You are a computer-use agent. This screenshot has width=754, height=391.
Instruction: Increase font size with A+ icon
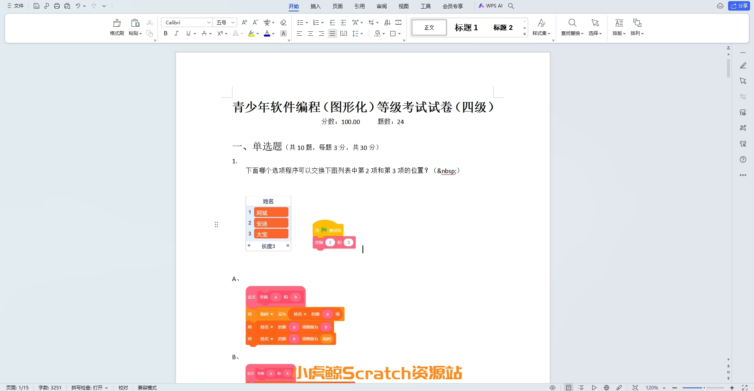tap(244, 22)
